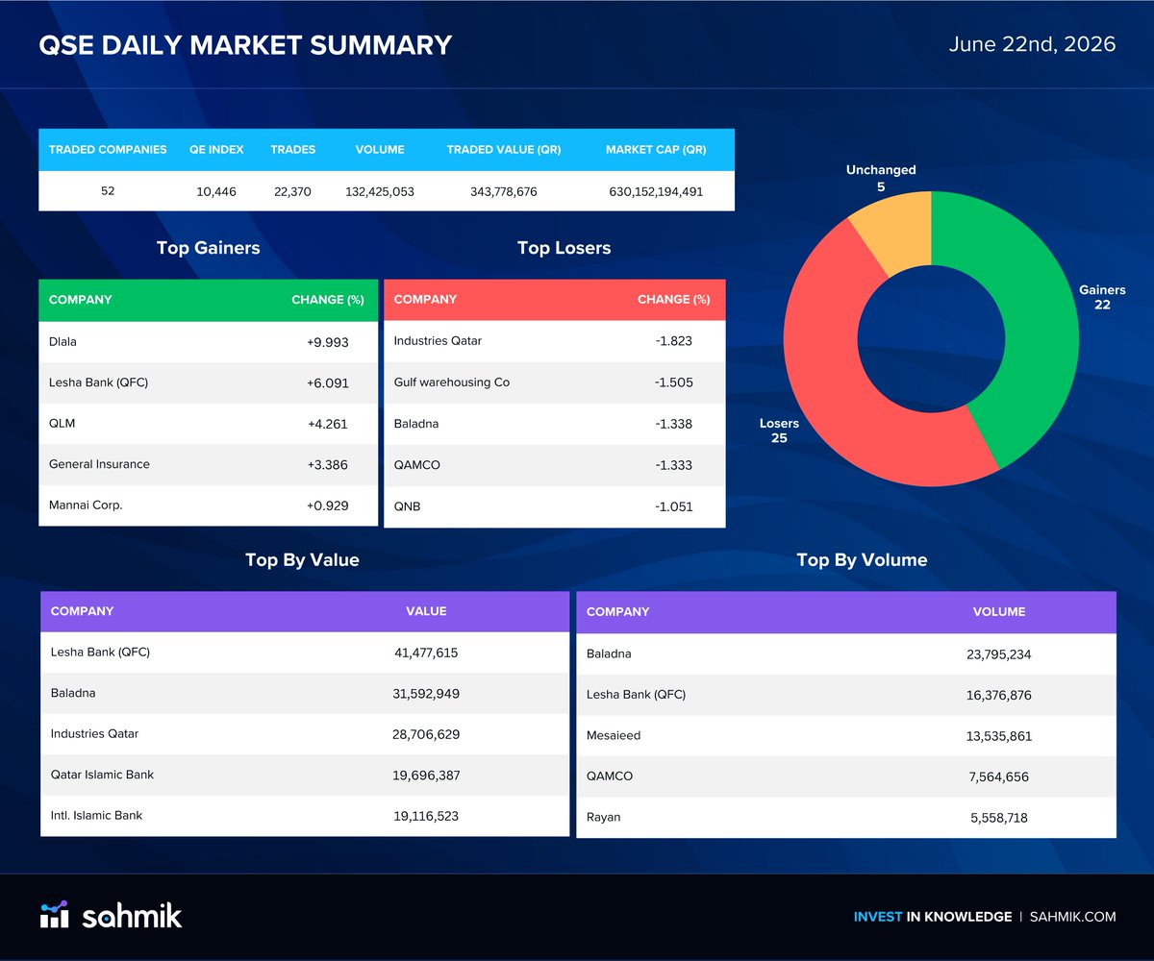Click the Qatar Islamic Bank row
The width and height of the screenshot is (1154, 961).
[305, 775]
